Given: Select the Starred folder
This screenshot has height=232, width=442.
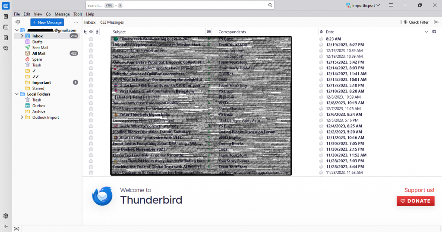Looking at the screenshot, I should point(38,88).
